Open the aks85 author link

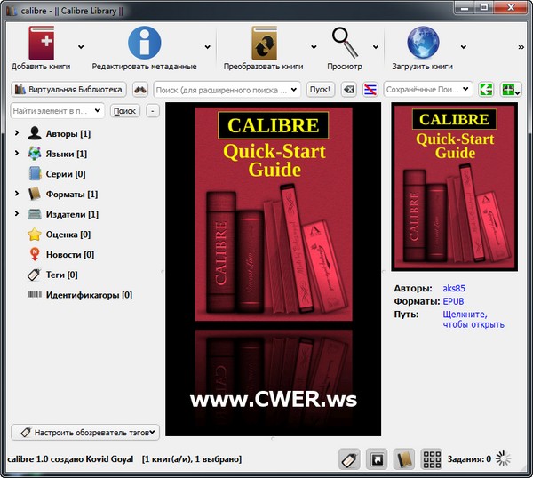[454, 289]
